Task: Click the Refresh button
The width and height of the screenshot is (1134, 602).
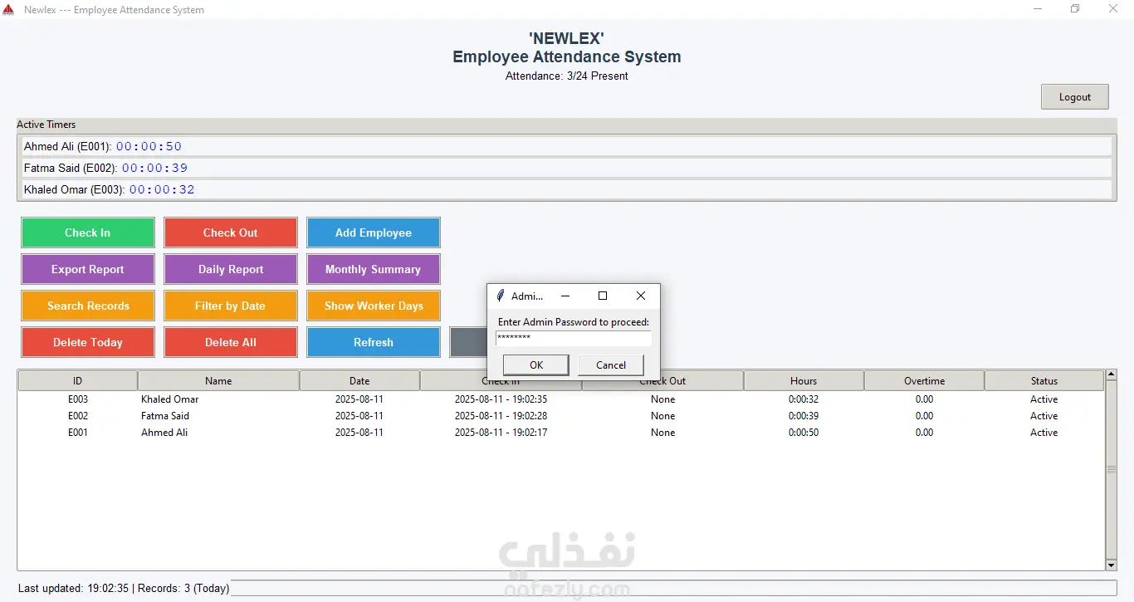Action: [374, 342]
